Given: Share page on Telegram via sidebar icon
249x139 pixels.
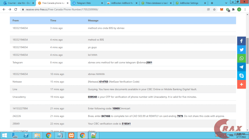Looking at the screenshot, I should click(x=241, y=67).
